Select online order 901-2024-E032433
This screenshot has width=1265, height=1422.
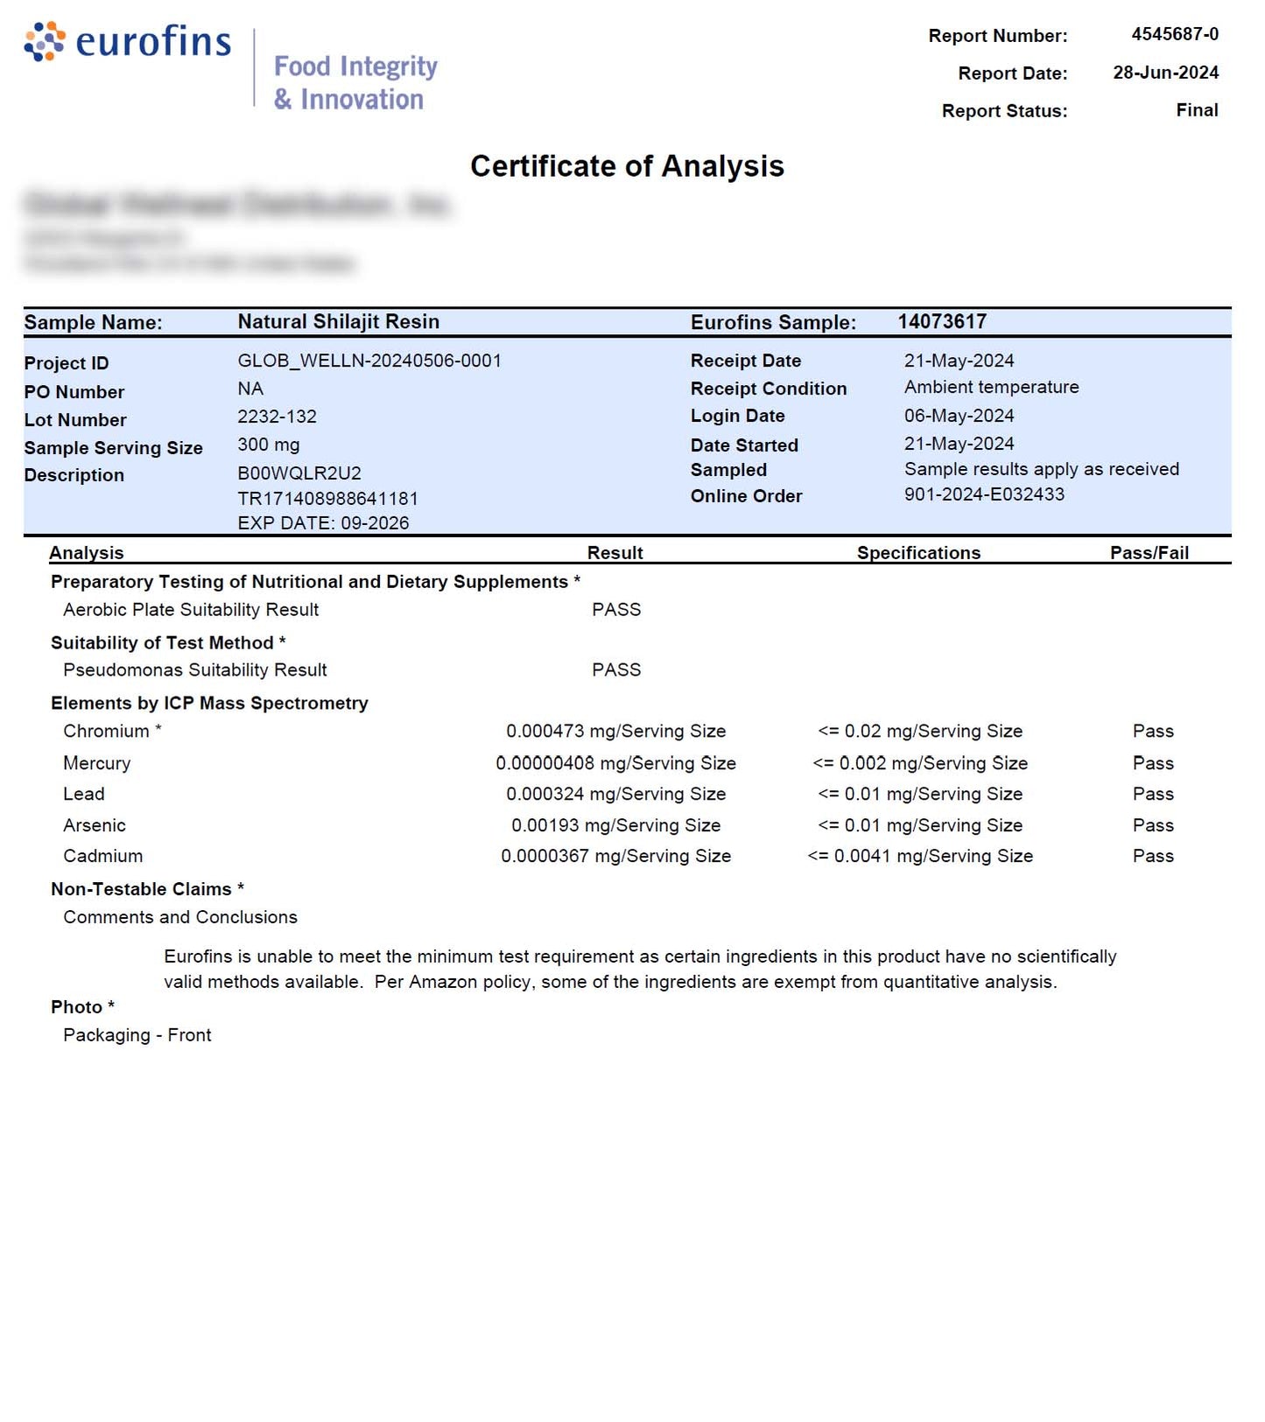pos(984,494)
